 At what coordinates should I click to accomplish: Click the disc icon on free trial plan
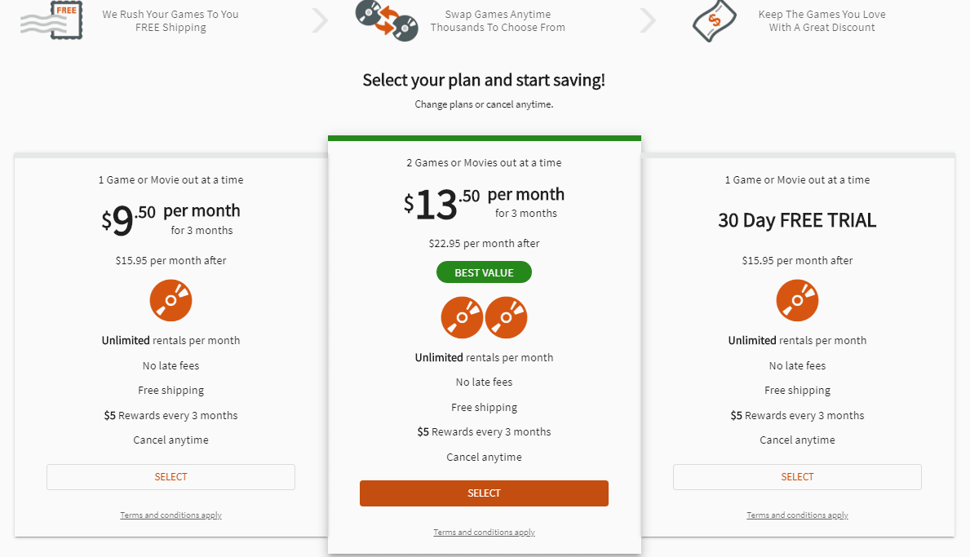797,300
